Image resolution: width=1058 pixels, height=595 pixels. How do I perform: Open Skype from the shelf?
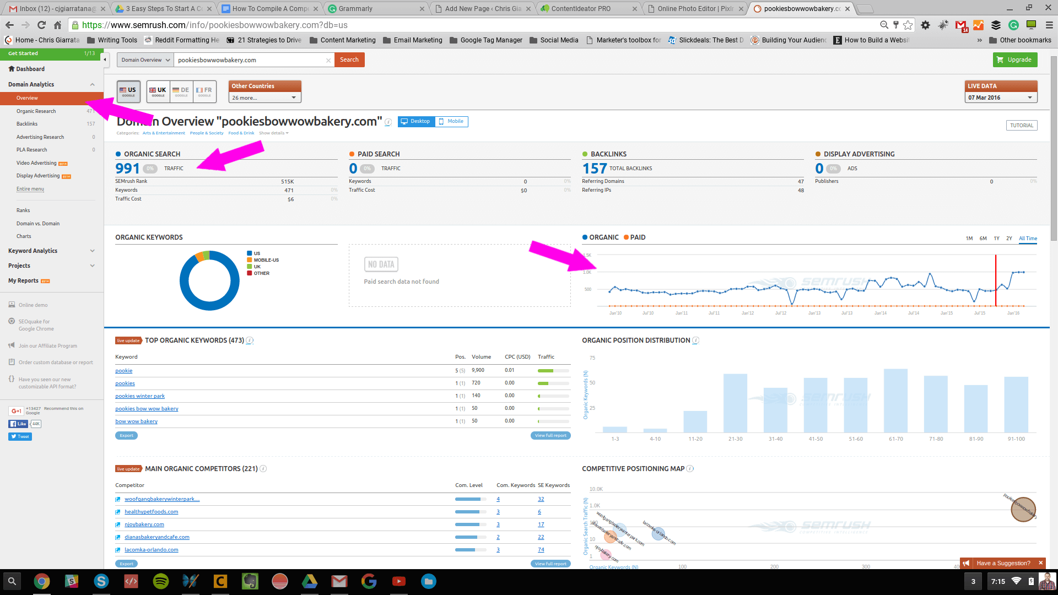pos(101,581)
